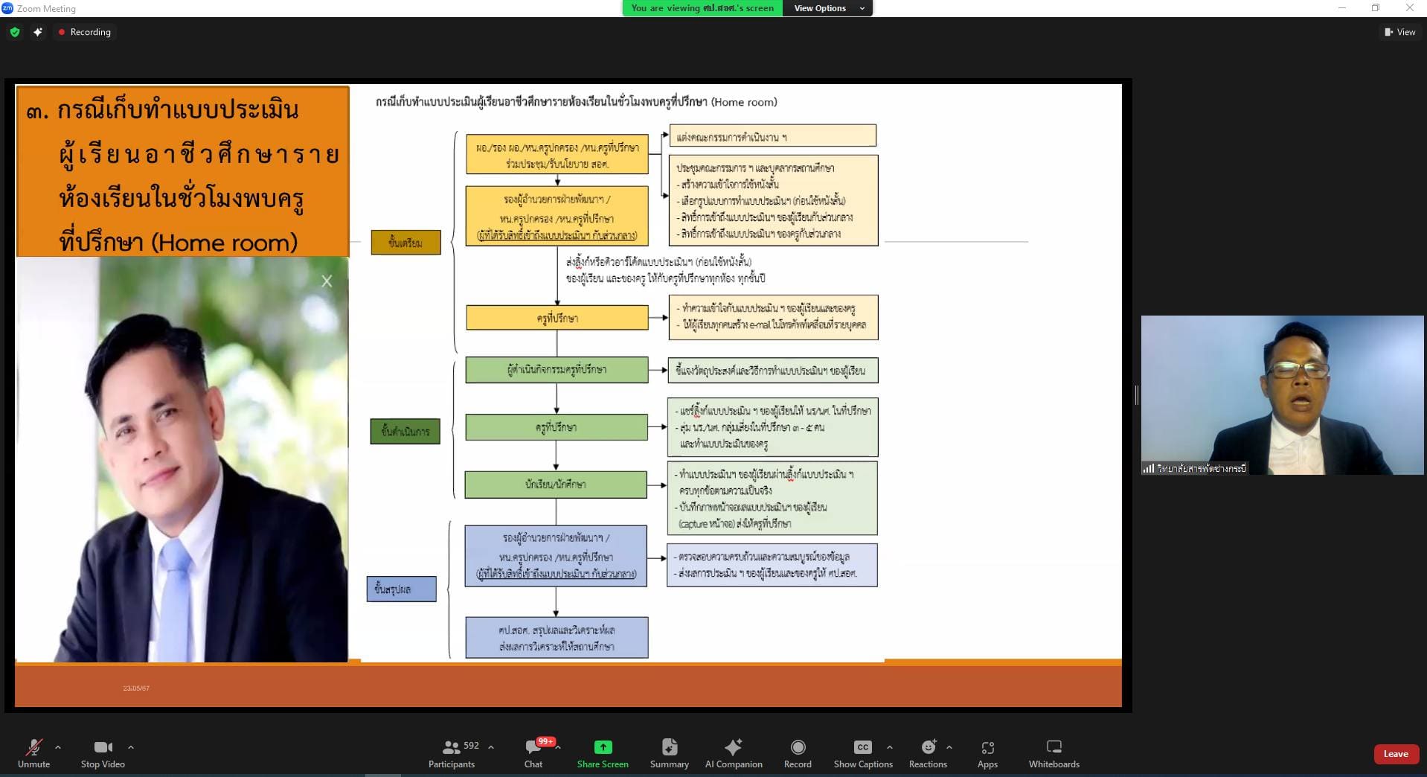The height and width of the screenshot is (777, 1427).
Task: Unmute the microphone
Action: coord(33,752)
